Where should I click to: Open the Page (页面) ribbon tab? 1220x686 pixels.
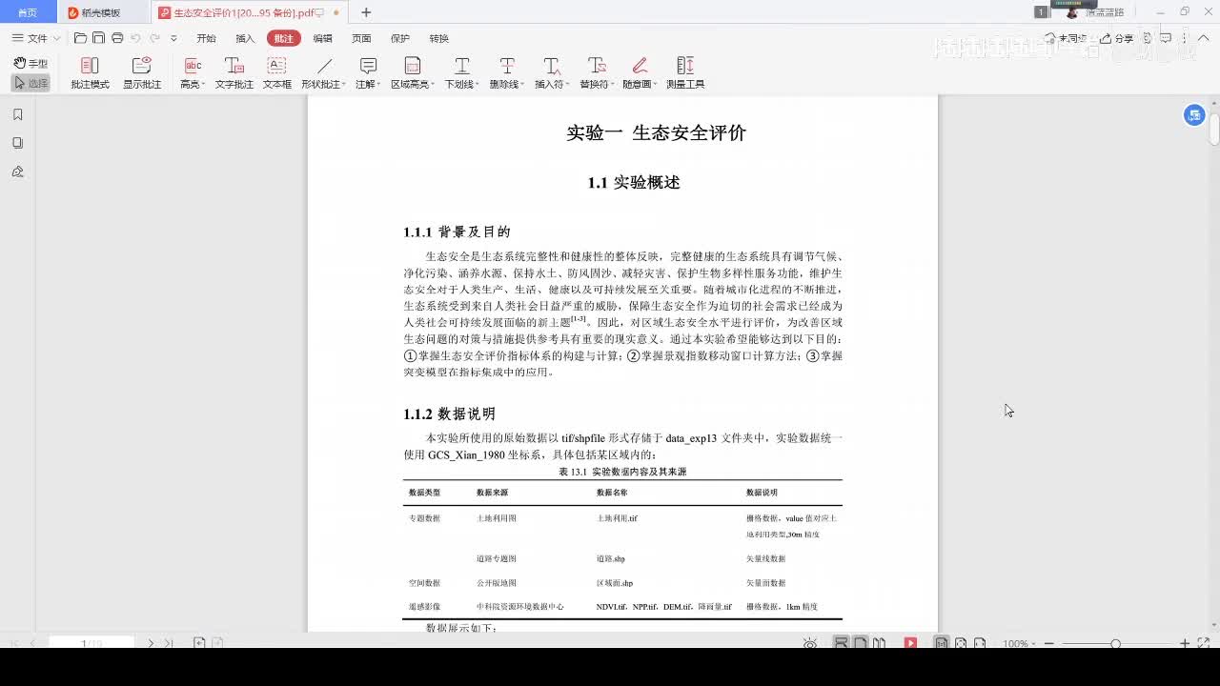pyautogui.click(x=361, y=38)
